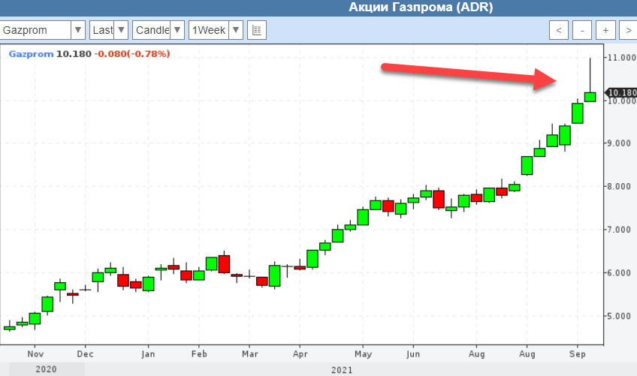The height and width of the screenshot is (376, 637).
Task: Zoom in using the plus button
Action: coord(605,30)
